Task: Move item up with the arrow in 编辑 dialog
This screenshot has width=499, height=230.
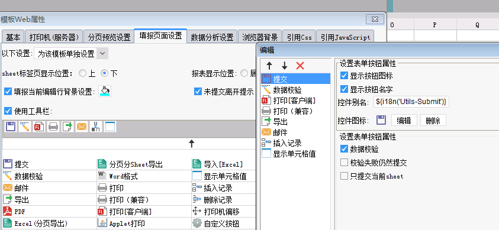Action: click(x=269, y=66)
